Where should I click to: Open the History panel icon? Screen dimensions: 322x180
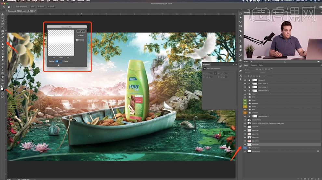click(240, 14)
